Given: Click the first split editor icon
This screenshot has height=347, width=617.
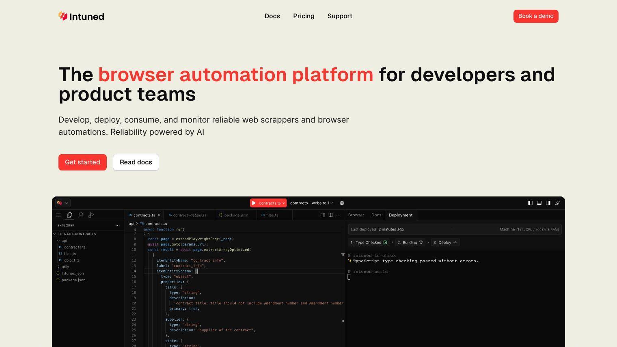Looking at the screenshot, I should point(323,215).
